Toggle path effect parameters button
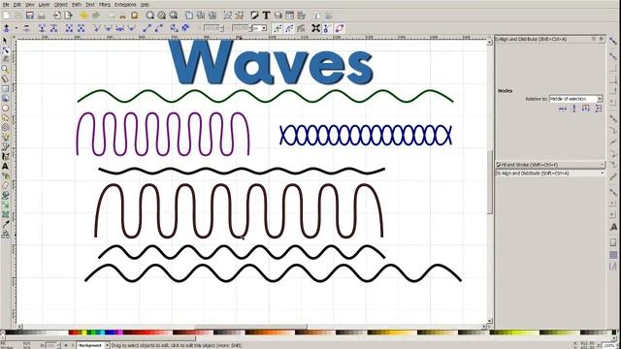Screen dimensions: 621x349 tap(301, 28)
